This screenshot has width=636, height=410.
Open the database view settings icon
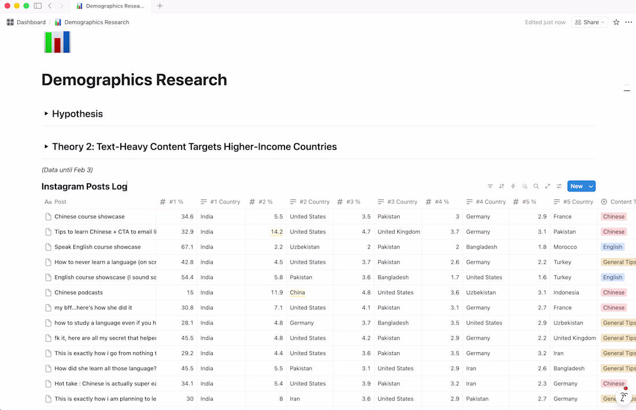tap(559, 186)
